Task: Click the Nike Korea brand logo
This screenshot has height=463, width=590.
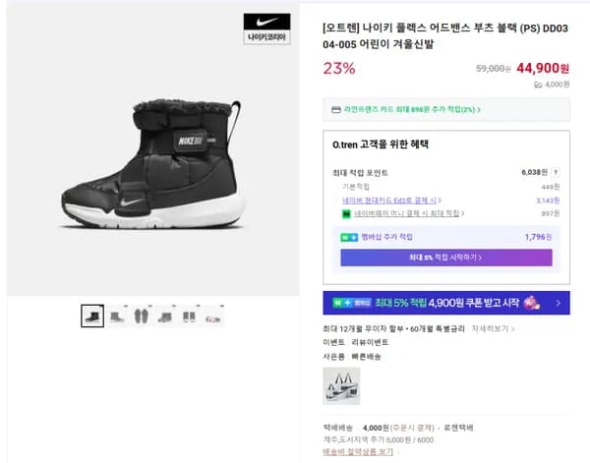Action: pos(266,30)
